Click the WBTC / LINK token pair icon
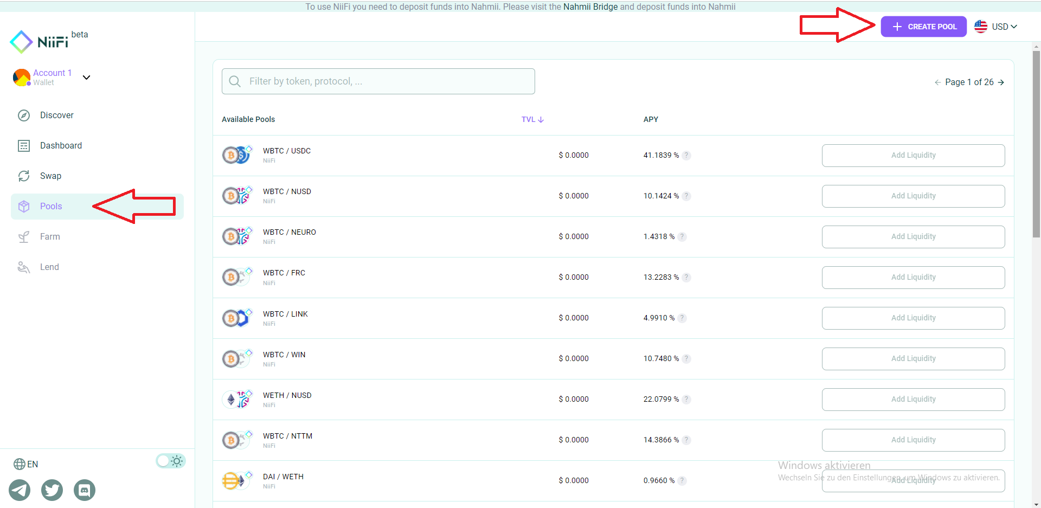The image size is (1041, 508). (x=237, y=318)
